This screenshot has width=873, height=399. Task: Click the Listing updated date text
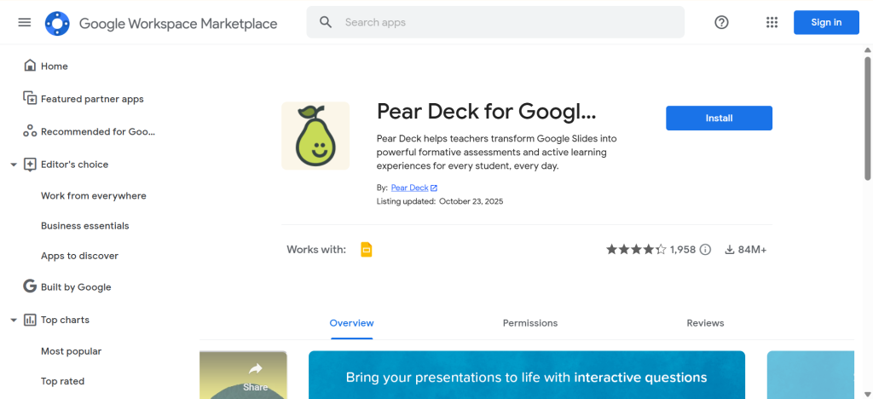440,201
